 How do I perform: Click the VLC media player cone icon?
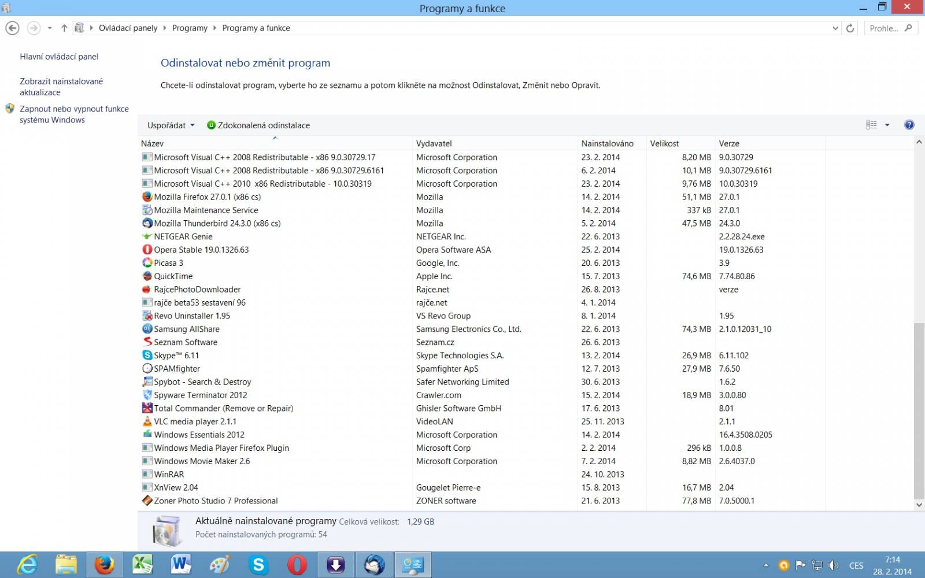point(147,422)
